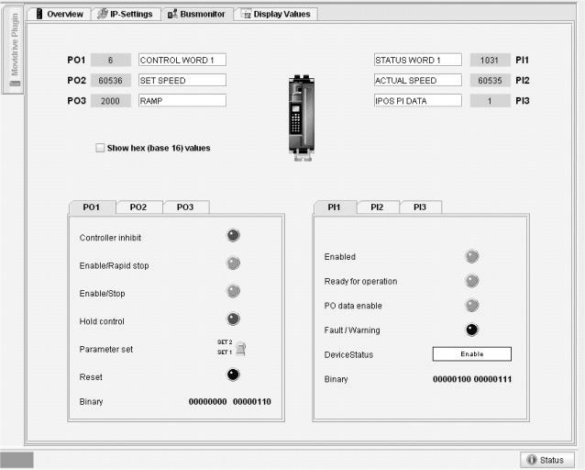Viewport: 585px width, 470px height.
Task: Click the Enabled status LED
Action: [472, 256]
